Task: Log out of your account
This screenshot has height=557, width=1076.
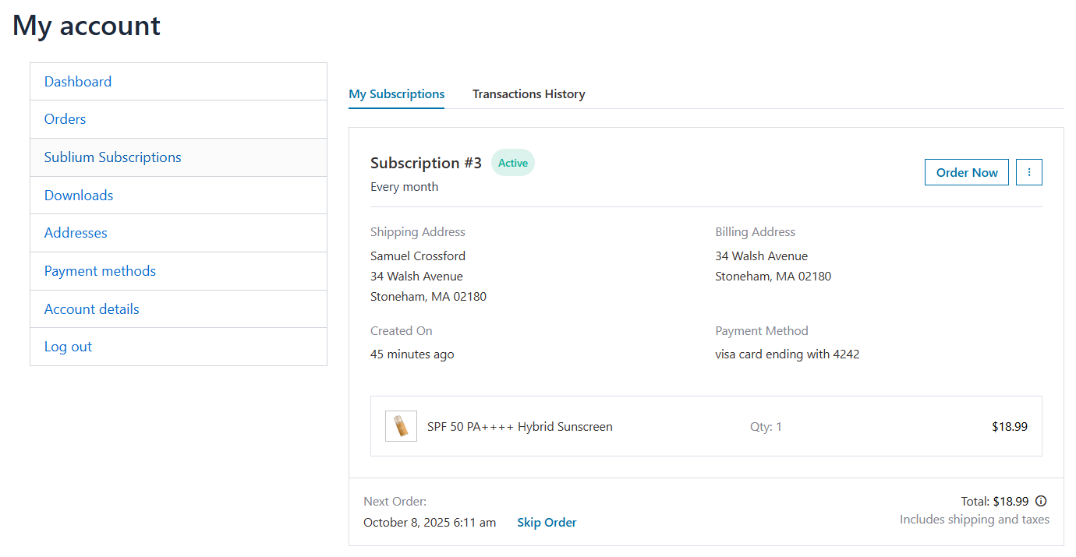Action: coord(68,346)
